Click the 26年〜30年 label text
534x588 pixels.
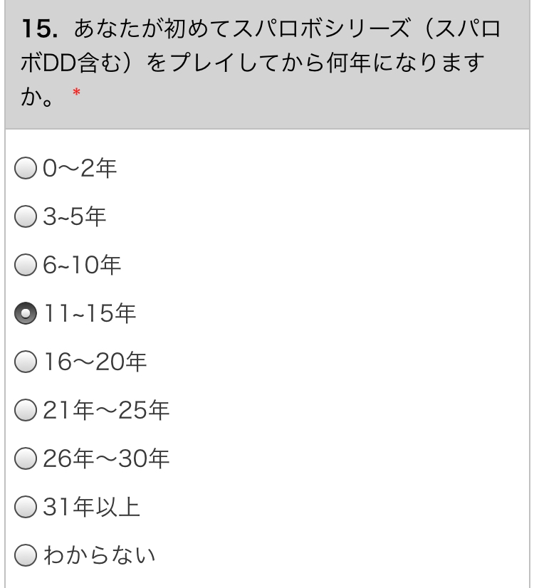(106, 458)
